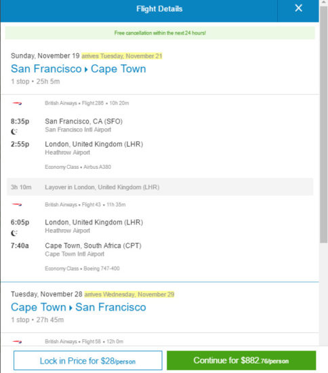Continue for $882.76 per person
This screenshot has height=373, width=328.
(241, 360)
